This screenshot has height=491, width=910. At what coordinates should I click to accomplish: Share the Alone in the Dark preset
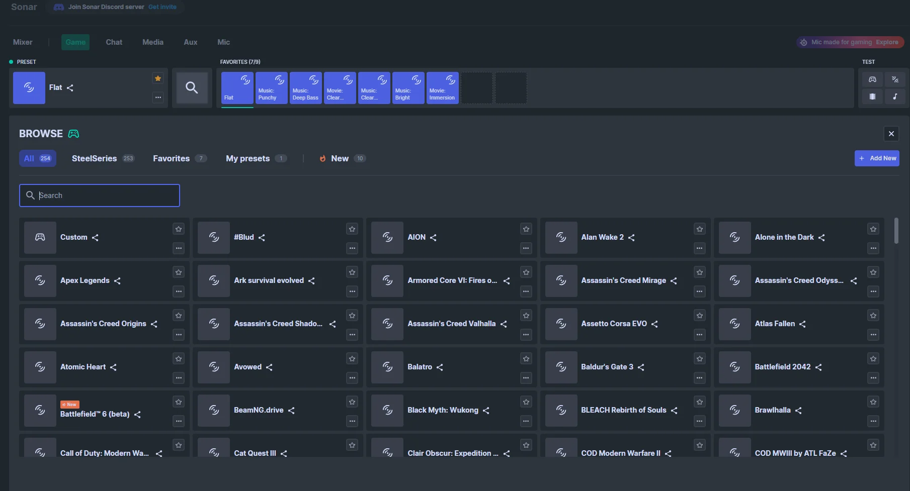(x=821, y=238)
